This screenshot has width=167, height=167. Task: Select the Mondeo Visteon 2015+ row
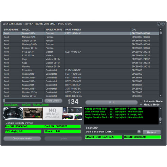pos(81,67)
